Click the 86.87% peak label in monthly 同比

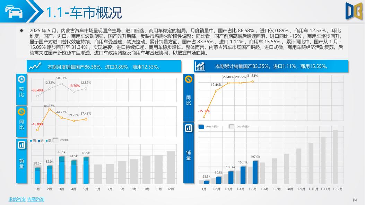49,106
